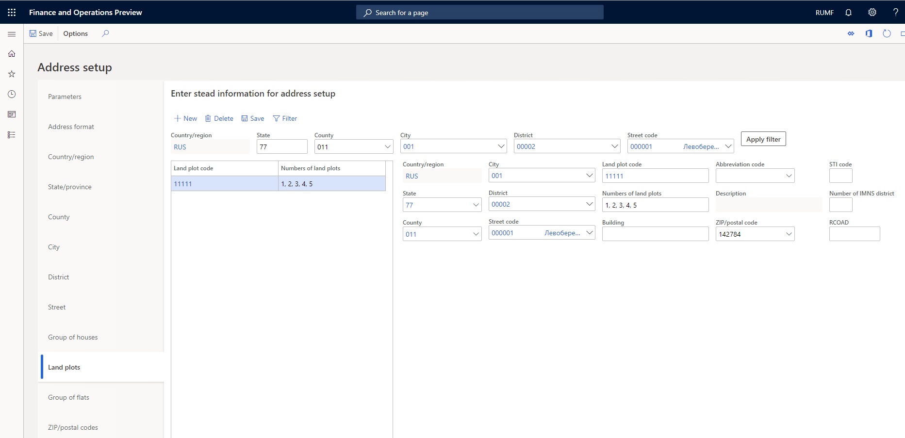The height and width of the screenshot is (438, 905).
Task: Expand the Street code dropdown in details
Action: pyautogui.click(x=589, y=233)
